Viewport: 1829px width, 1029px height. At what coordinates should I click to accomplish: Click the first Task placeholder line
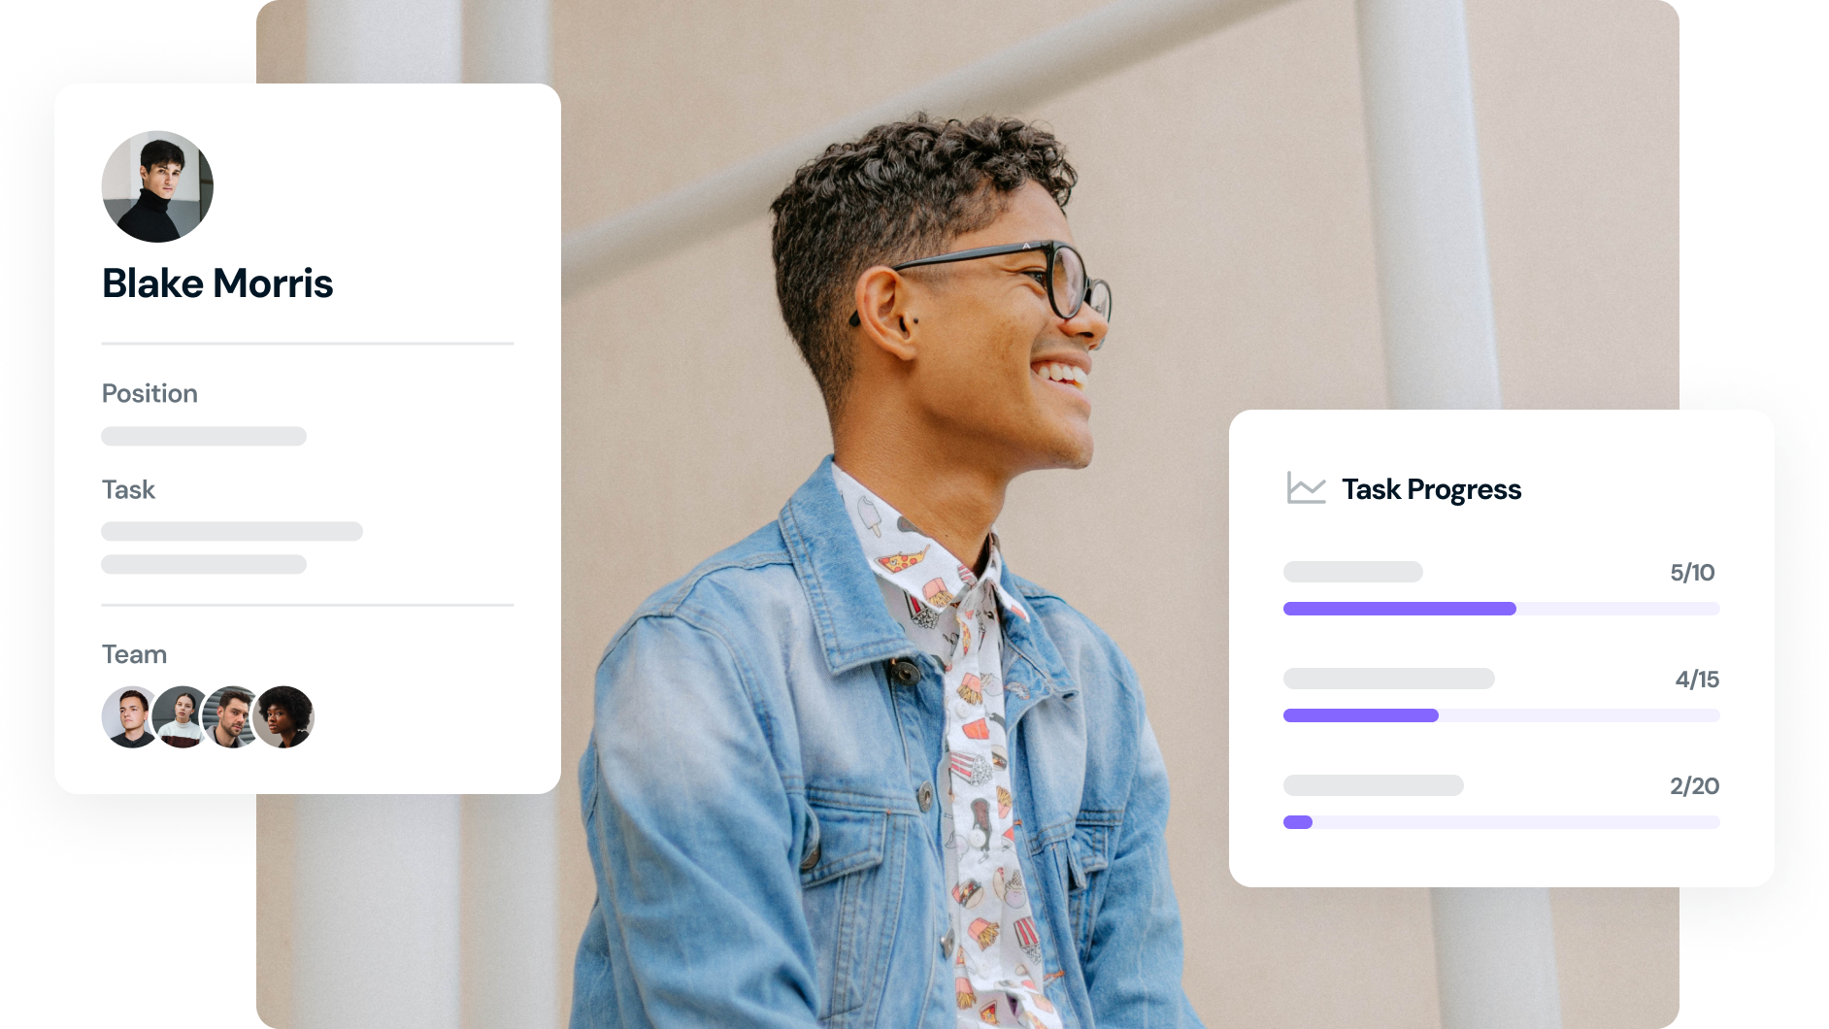(x=232, y=531)
